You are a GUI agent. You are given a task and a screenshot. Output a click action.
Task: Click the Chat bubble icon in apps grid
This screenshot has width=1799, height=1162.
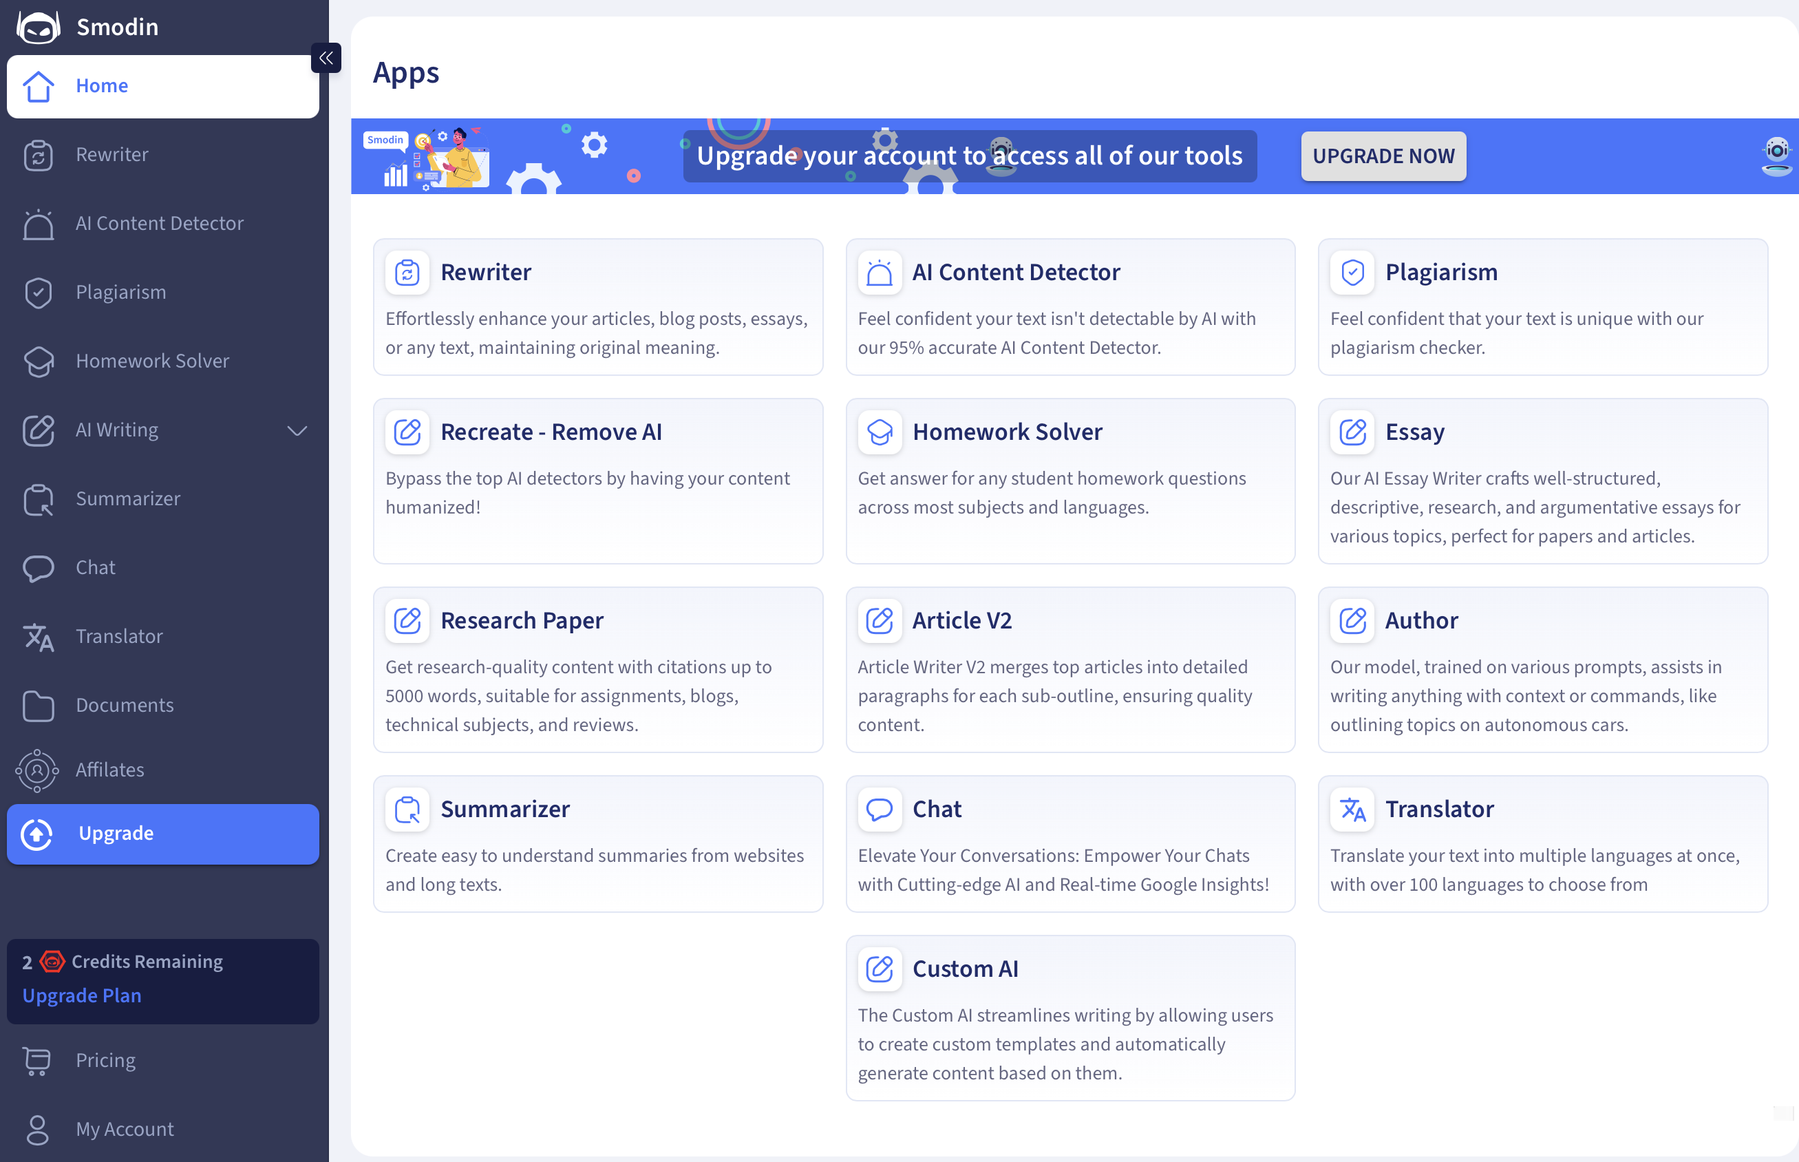point(880,809)
